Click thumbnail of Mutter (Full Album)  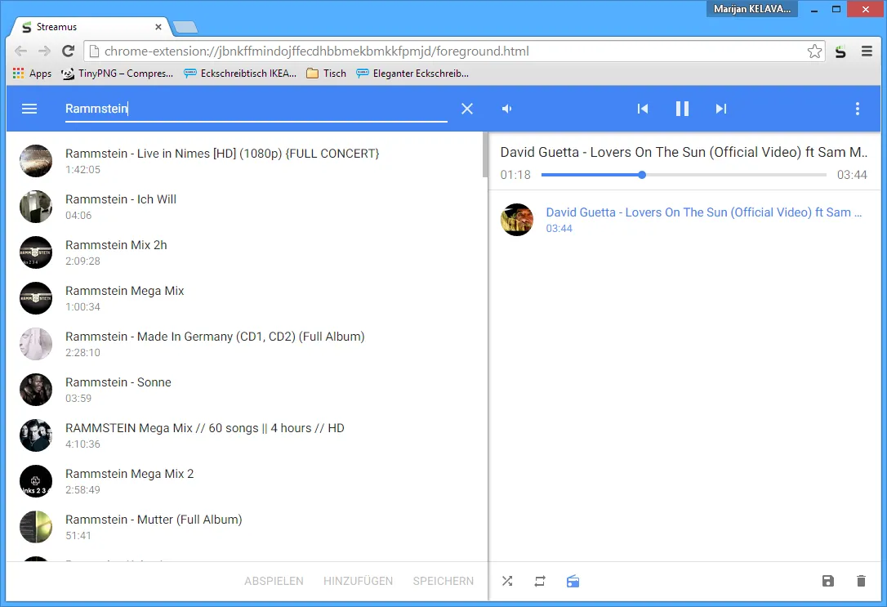point(36,527)
